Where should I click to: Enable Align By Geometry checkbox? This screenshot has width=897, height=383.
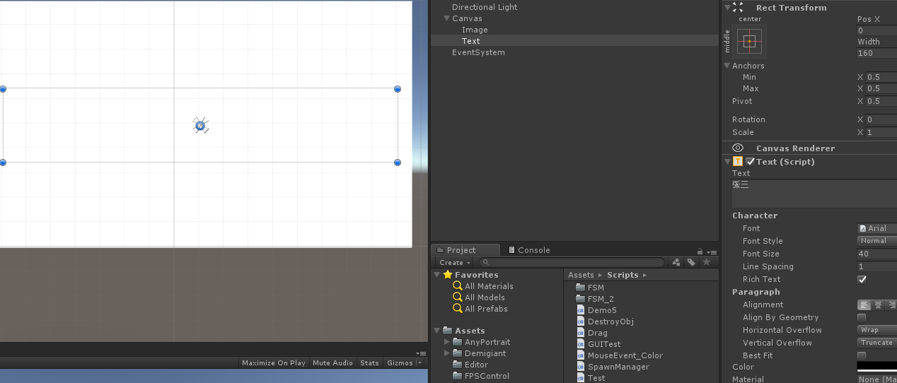(x=862, y=317)
